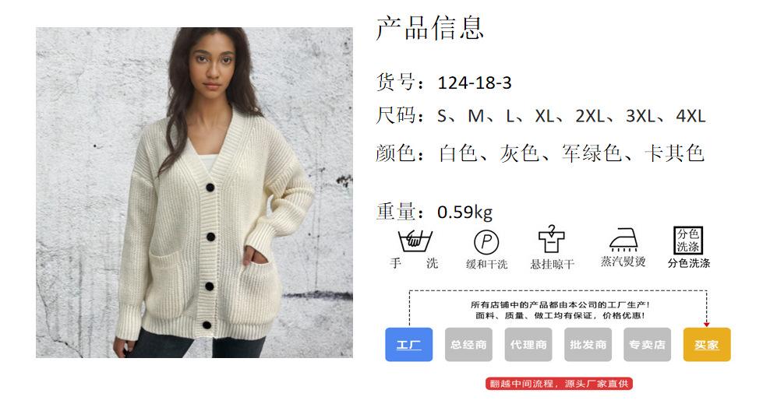Select the 军绿色 color option text

(x=592, y=153)
